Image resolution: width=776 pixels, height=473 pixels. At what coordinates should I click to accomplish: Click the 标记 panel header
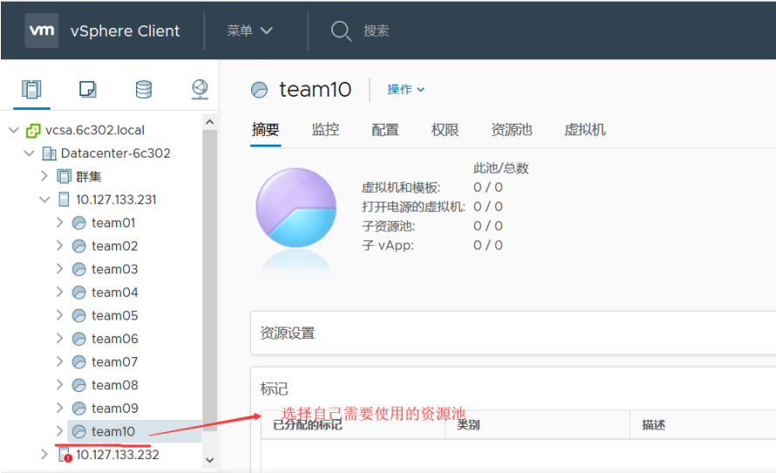(274, 389)
